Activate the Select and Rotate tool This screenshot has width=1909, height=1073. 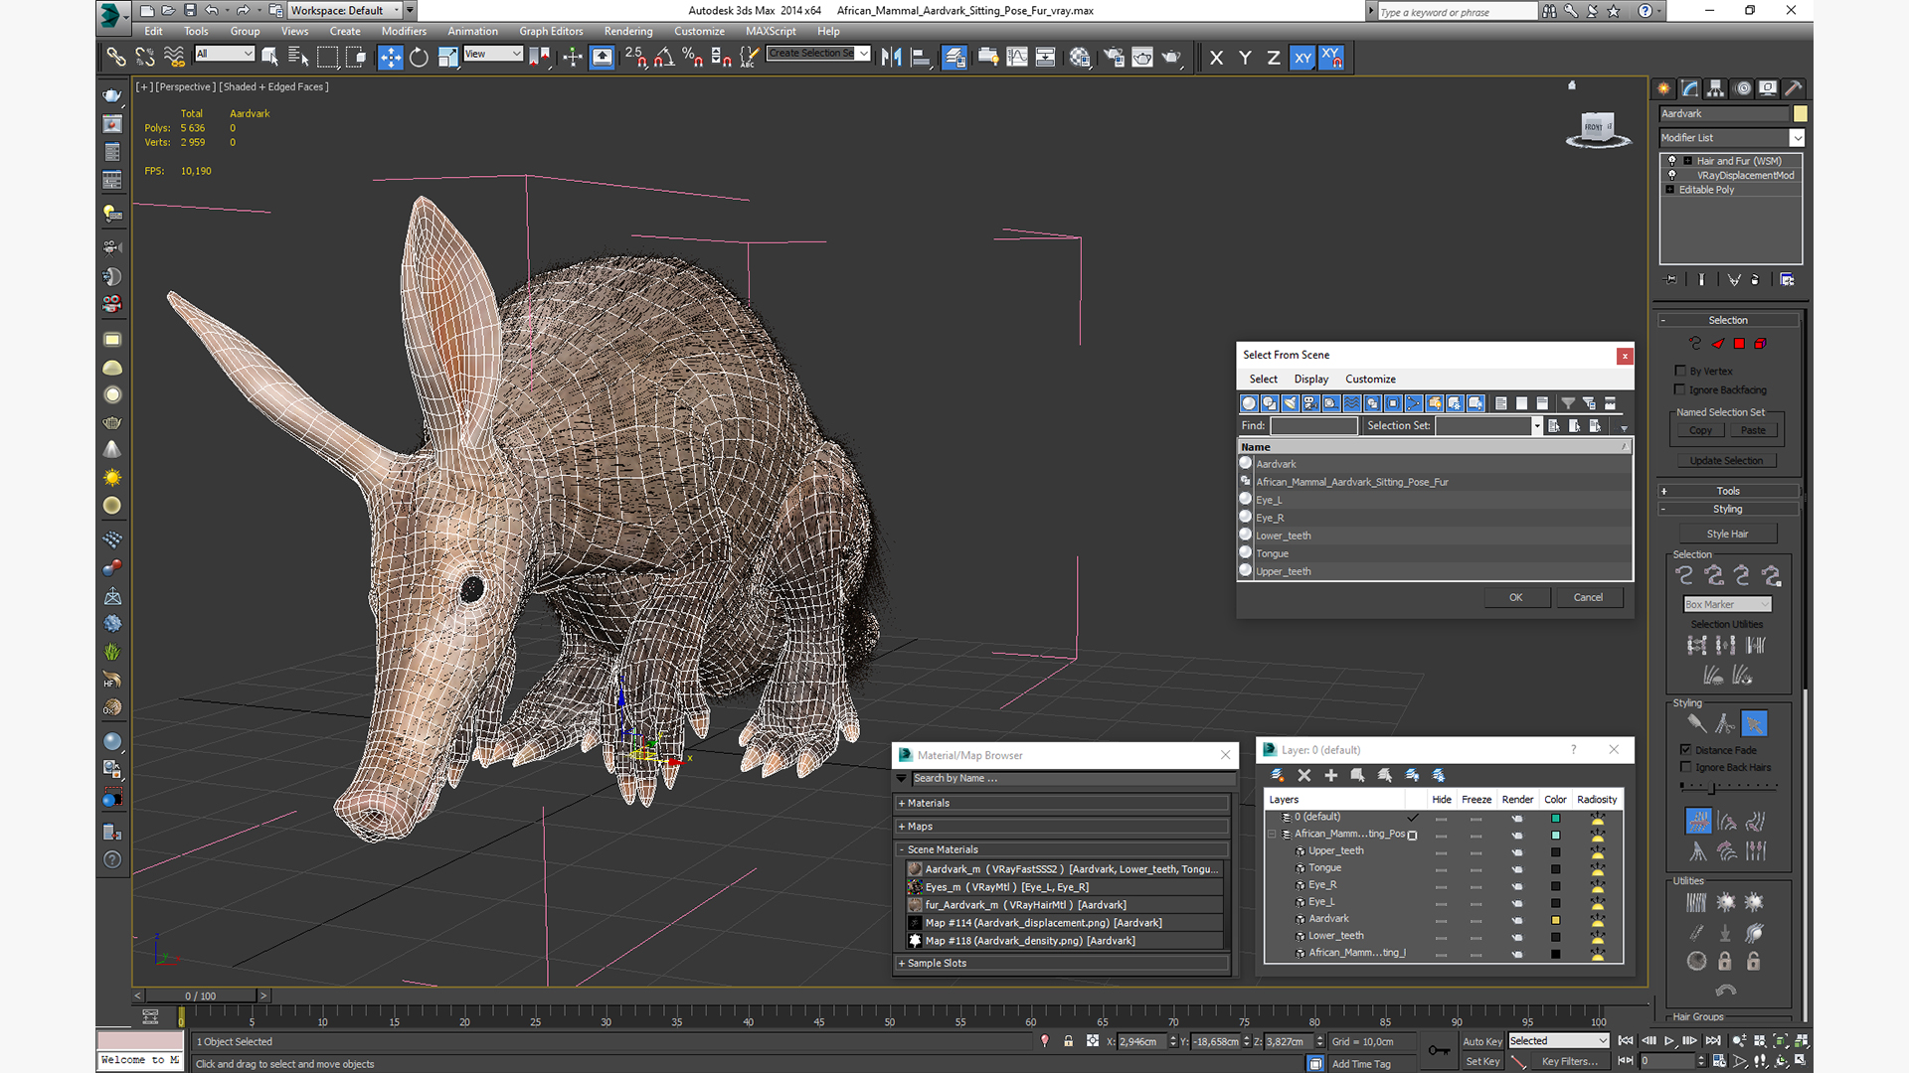point(419,58)
